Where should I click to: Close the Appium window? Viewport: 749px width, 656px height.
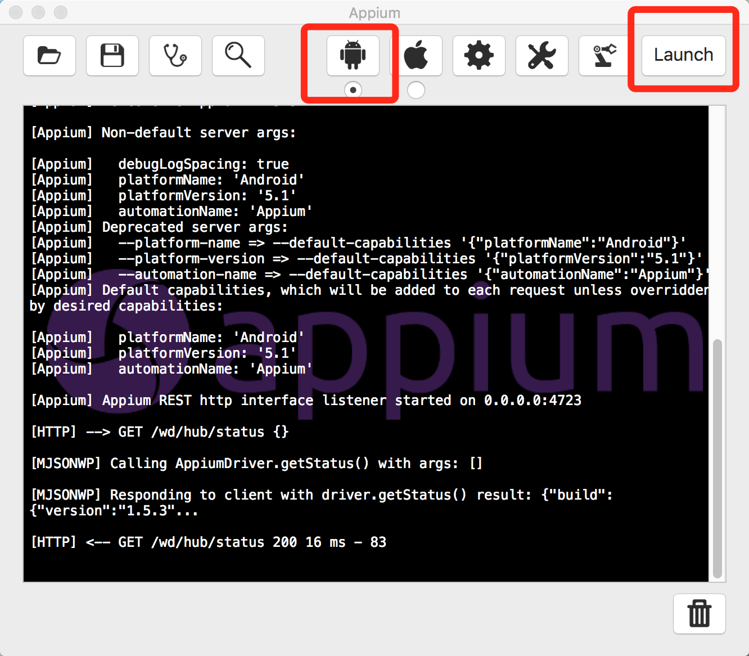(x=16, y=12)
